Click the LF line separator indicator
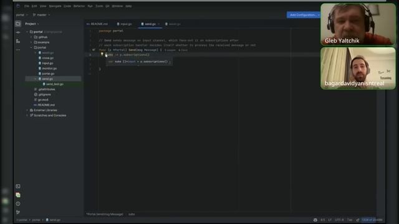 [x=330, y=220]
